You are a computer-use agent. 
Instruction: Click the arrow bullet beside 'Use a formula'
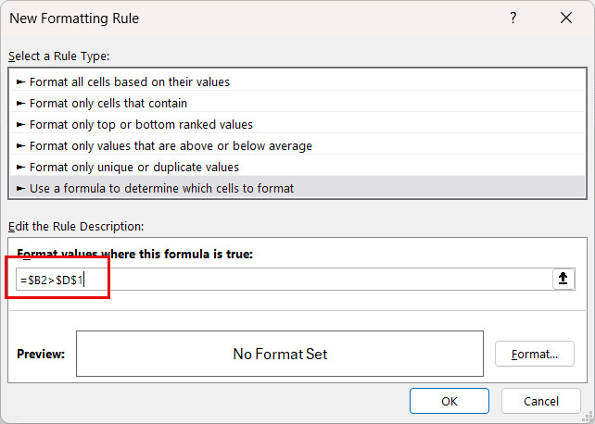(x=21, y=189)
